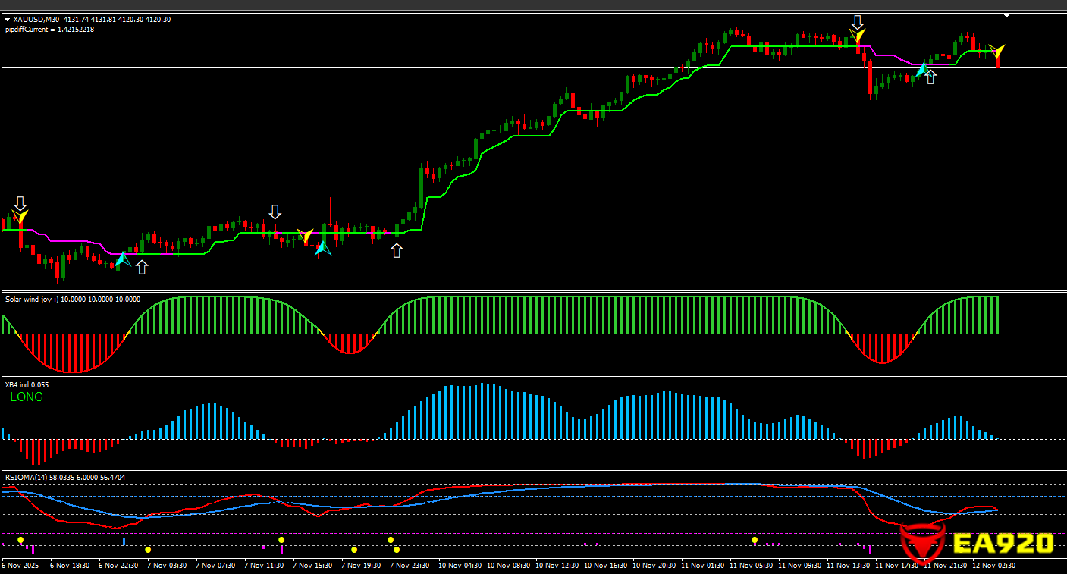Click the rightmost cyan buy arrowhead
This screenshot has height=574, width=1067.
[921, 70]
